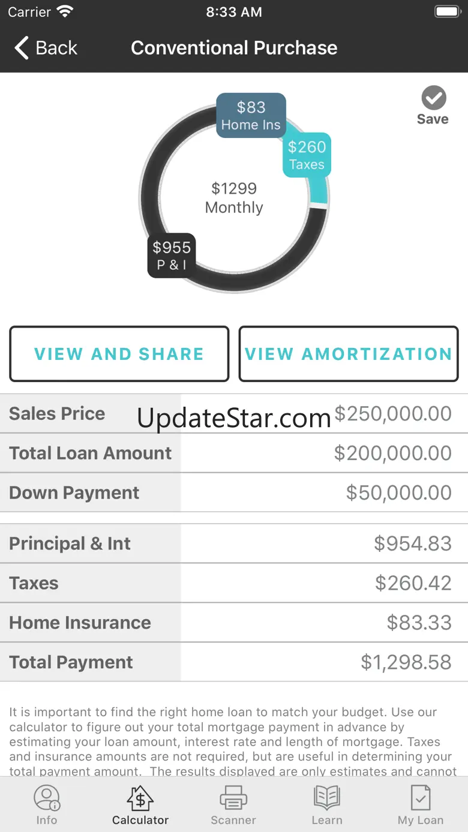468x832 pixels.
Task: Tap the Sales Price value $250,000.00
Action: [392, 413]
